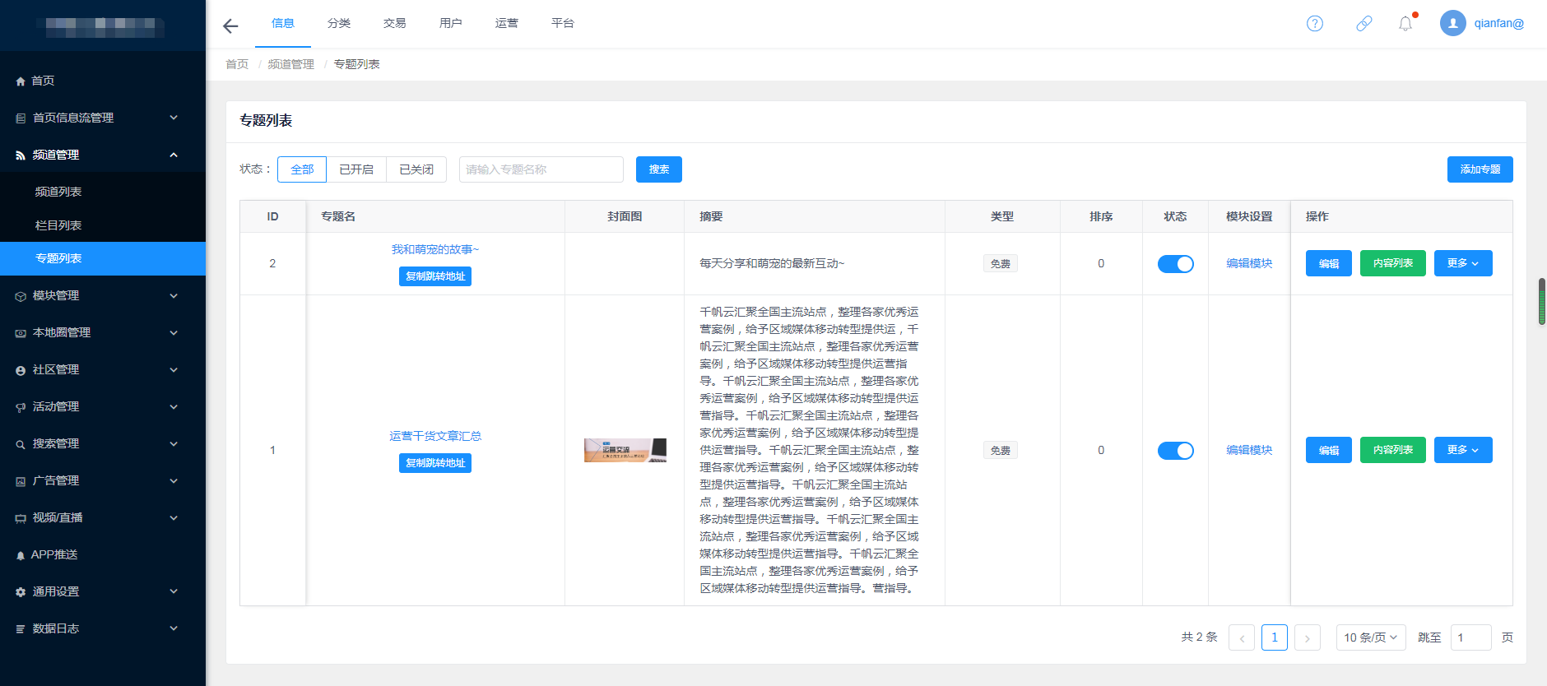This screenshot has height=686, width=1547.
Task: Open 编辑模块 link for 运营干货文章汇总
Action: tap(1249, 450)
